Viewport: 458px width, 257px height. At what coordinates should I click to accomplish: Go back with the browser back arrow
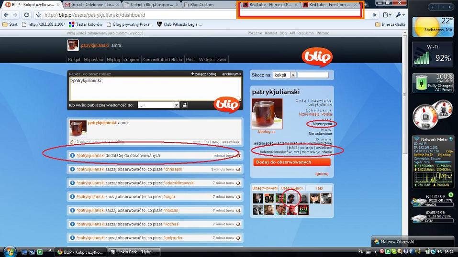pos(6,15)
